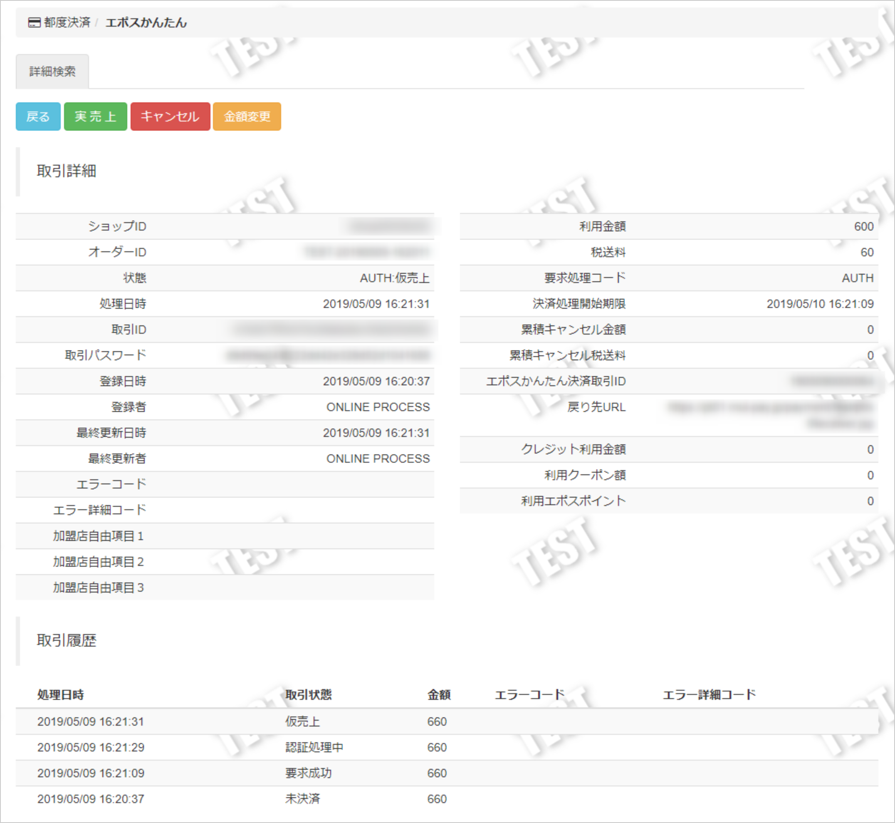
Task: Click the 取引パスワード label
Action: point(106,355)
